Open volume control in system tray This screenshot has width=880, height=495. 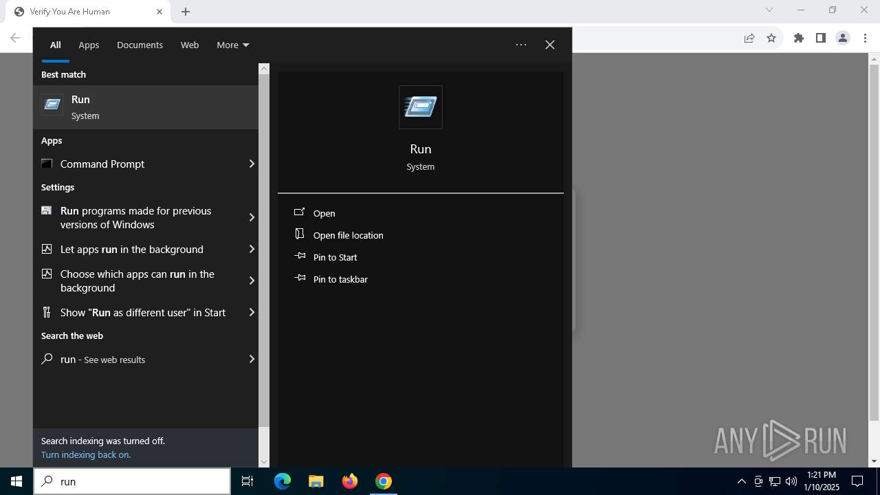[791, 481]
